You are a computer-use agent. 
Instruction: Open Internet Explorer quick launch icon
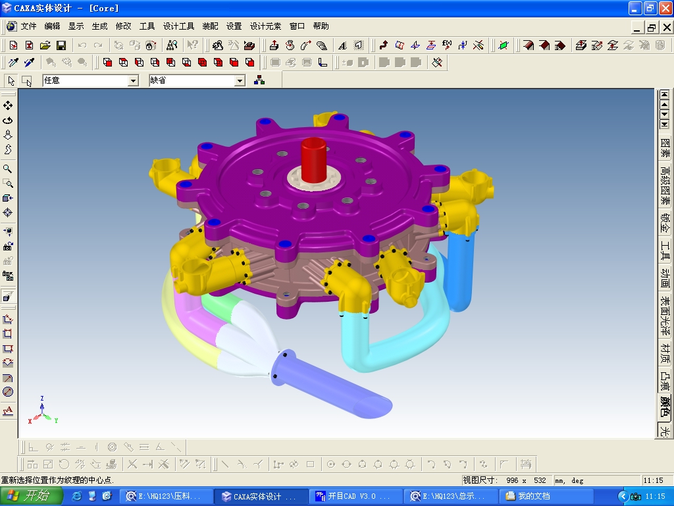tap(76, 496)
